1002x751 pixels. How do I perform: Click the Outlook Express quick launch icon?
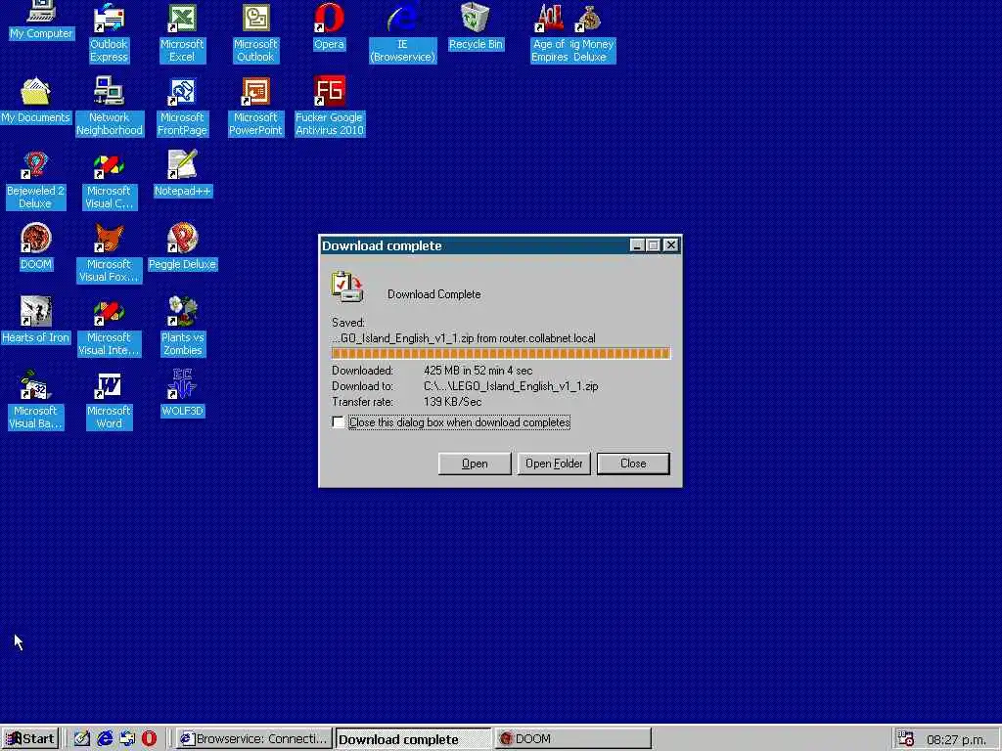pyautogui.click(x=127, y=739)
